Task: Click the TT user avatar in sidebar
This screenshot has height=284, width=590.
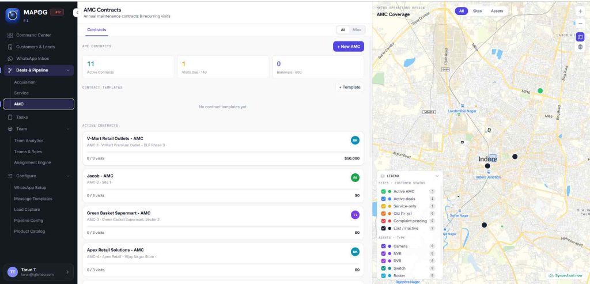Action: pos(13,271)
